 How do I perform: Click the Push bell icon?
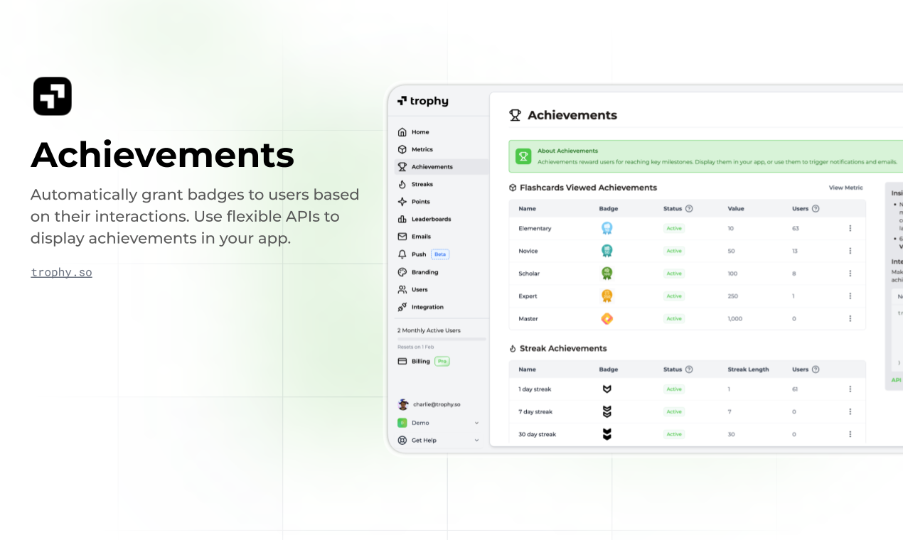(402, 254)
